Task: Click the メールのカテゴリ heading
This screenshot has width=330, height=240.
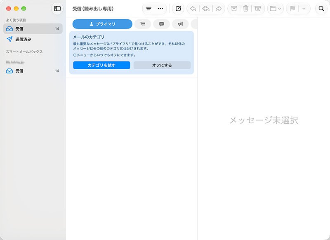Action: tap(89, 37)
